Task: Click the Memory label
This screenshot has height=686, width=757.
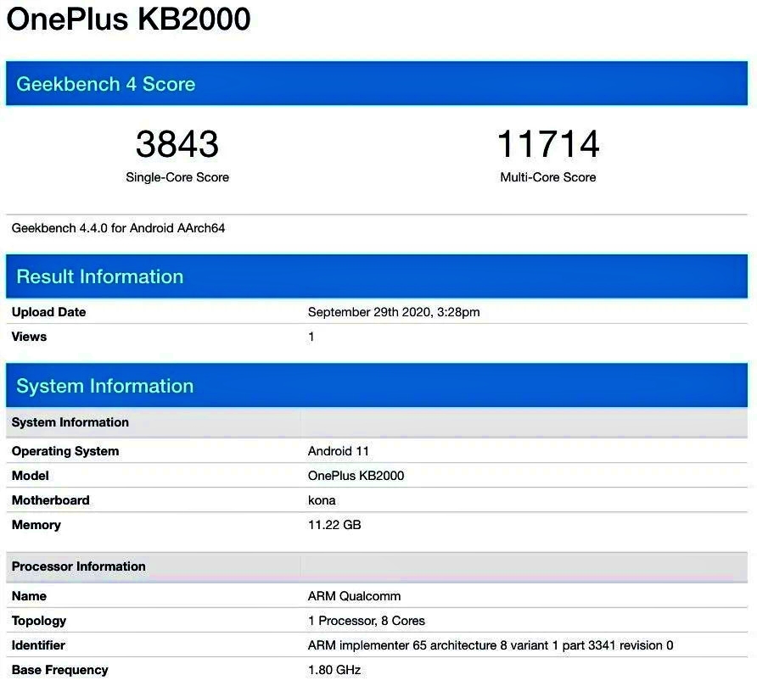Action: [36, 525]
